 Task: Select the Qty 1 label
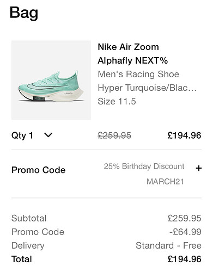(22, 135)
